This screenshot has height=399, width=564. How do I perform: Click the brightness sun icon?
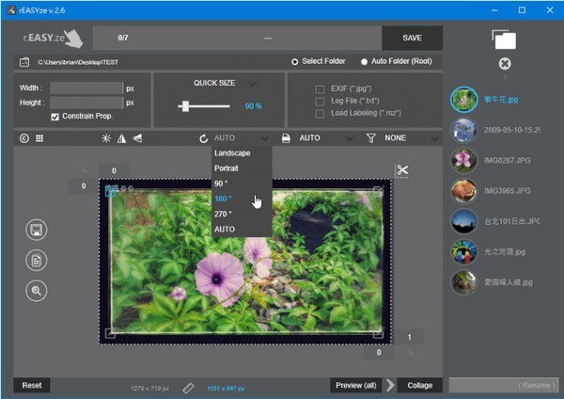106,138
